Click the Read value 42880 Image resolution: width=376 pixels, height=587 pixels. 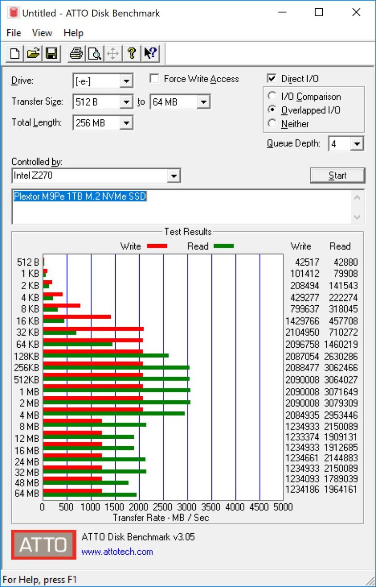coord(346,262)
